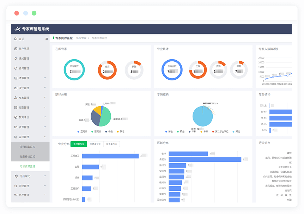This screenshot has width=304, height=214.
Task: Click the 专家管理 person icon
Action: (x=16, y=98)
